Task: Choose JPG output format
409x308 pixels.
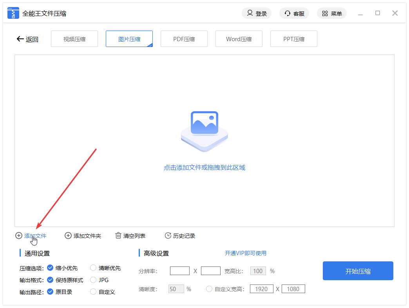Action: click(x=93, y=280)
